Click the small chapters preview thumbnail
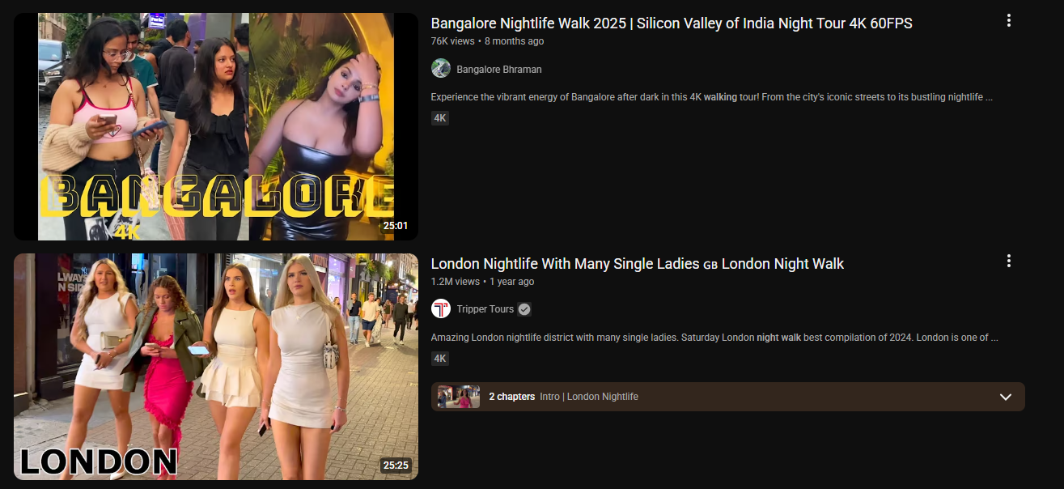The height and width of the screenshot is (489, 1064). pyautogui.click(x=458, y=397)
